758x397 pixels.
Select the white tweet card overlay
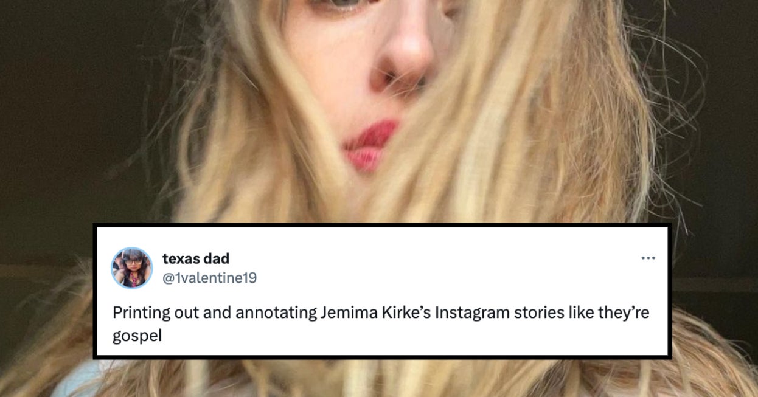381,291
